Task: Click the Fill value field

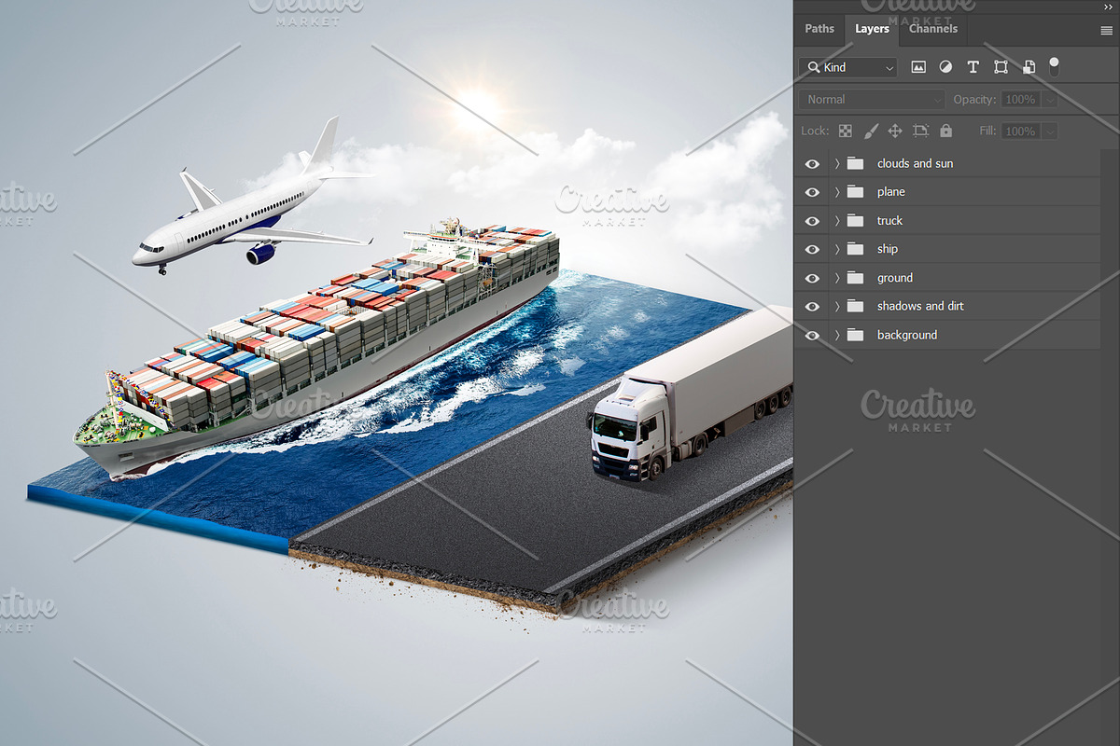Action: [x=1020, y=131]
